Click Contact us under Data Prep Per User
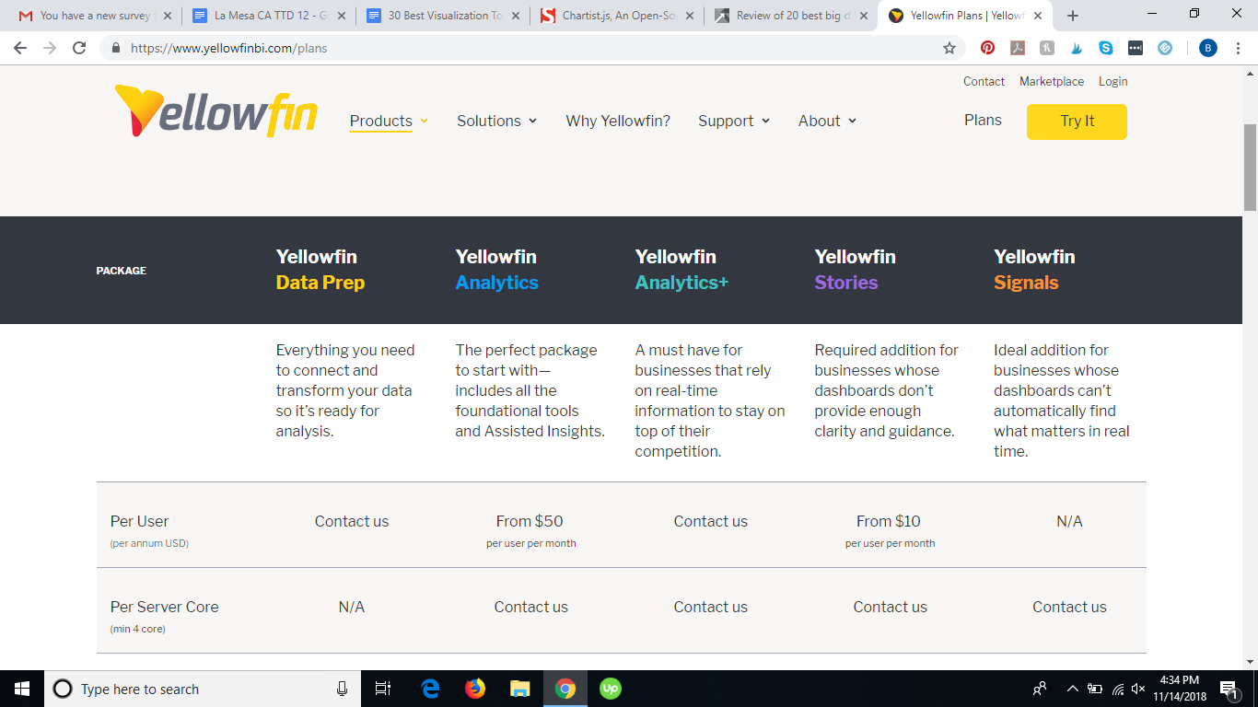This screenshot has height=707, width=1258. (x=352, y=521)
